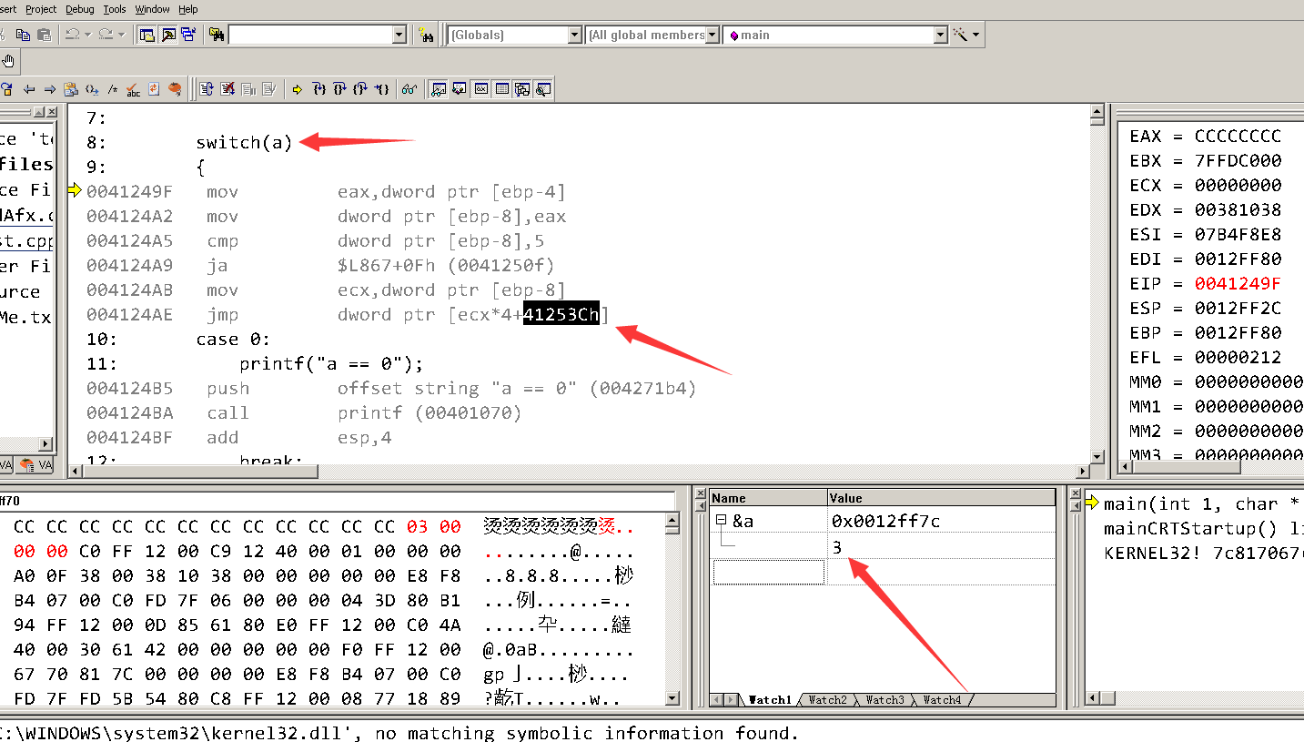Click the Search help binoculars icon
The image size is (1304, 742).
pos(425,35)
